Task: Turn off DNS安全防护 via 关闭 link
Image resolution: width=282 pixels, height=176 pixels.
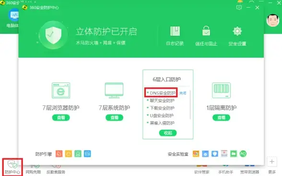Action: [183, 93]
